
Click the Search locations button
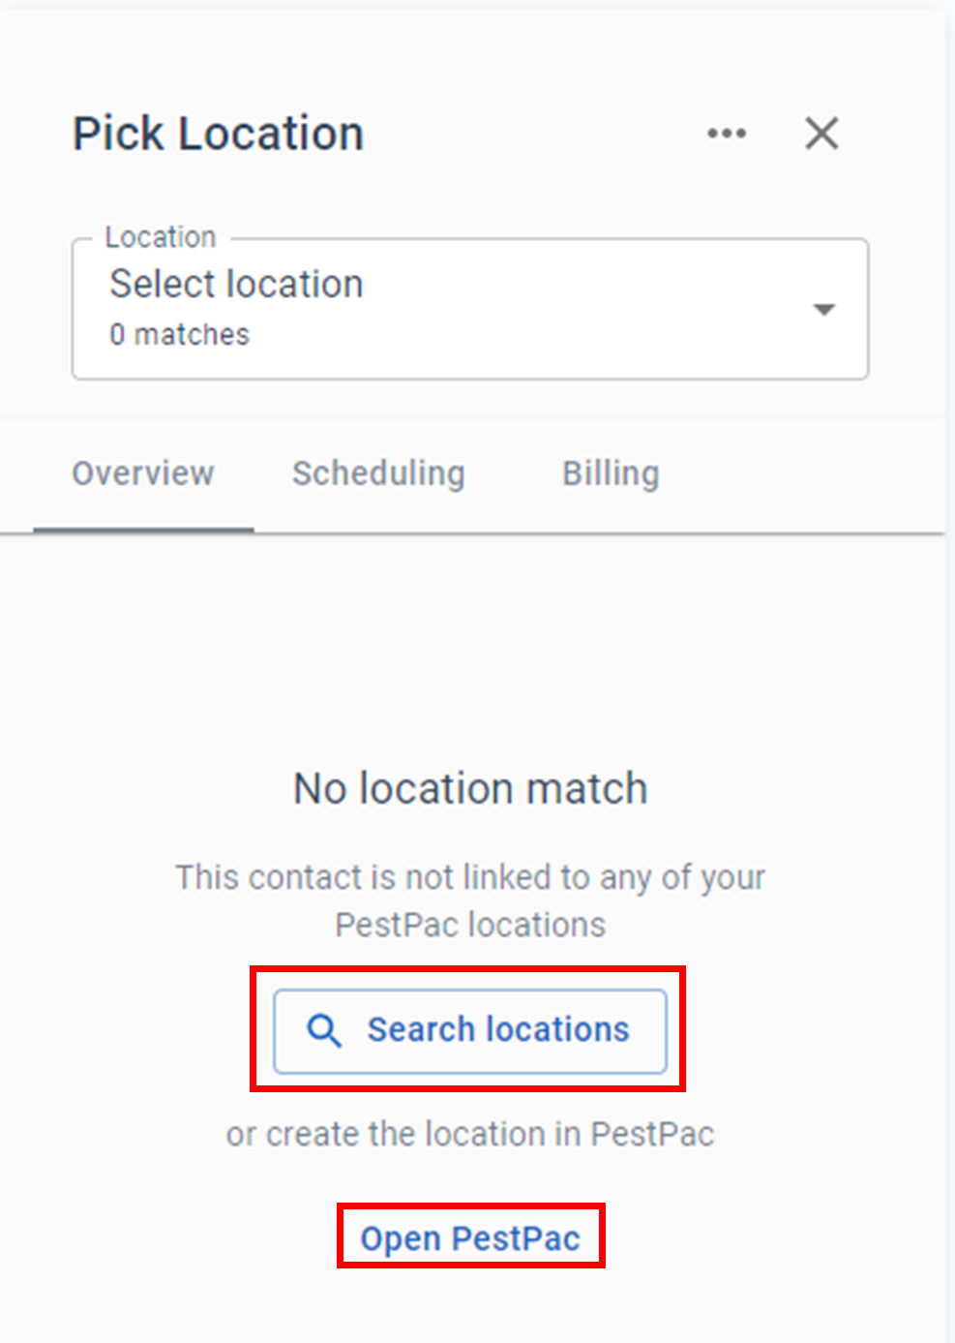[470, 1030]
